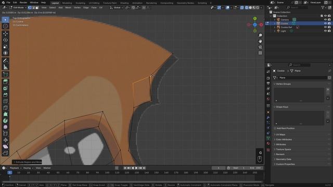Toggle X-ray display in viewport header
Screen dimensions: 333x187
[x=242, y=8]
